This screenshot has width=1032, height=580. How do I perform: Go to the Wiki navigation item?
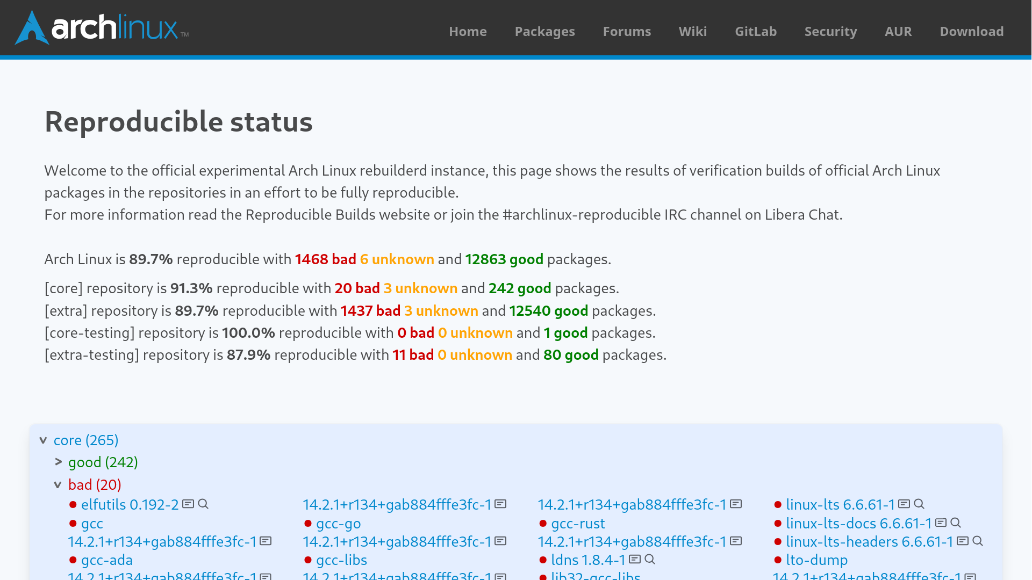click(692, 31)
